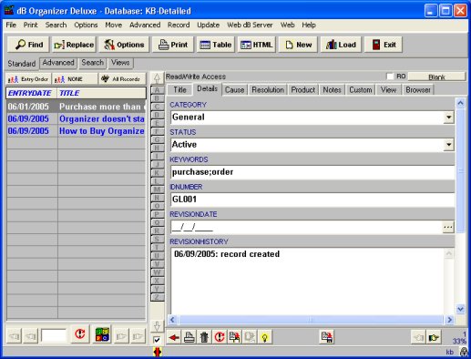
Task: Click the first-record hand icon under list
Action: click(x=14, y=336)
